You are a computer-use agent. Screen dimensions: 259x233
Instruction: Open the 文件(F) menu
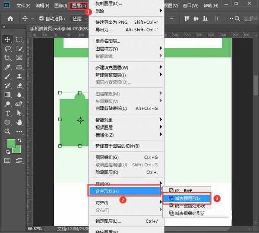[23, 6]
